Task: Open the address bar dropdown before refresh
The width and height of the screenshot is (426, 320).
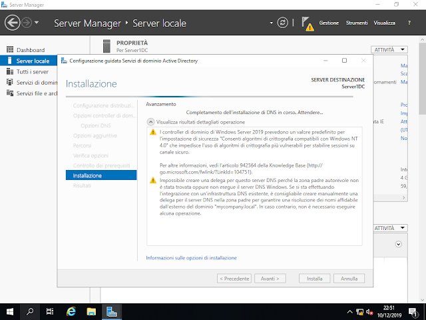Action: tap(271, 23)
